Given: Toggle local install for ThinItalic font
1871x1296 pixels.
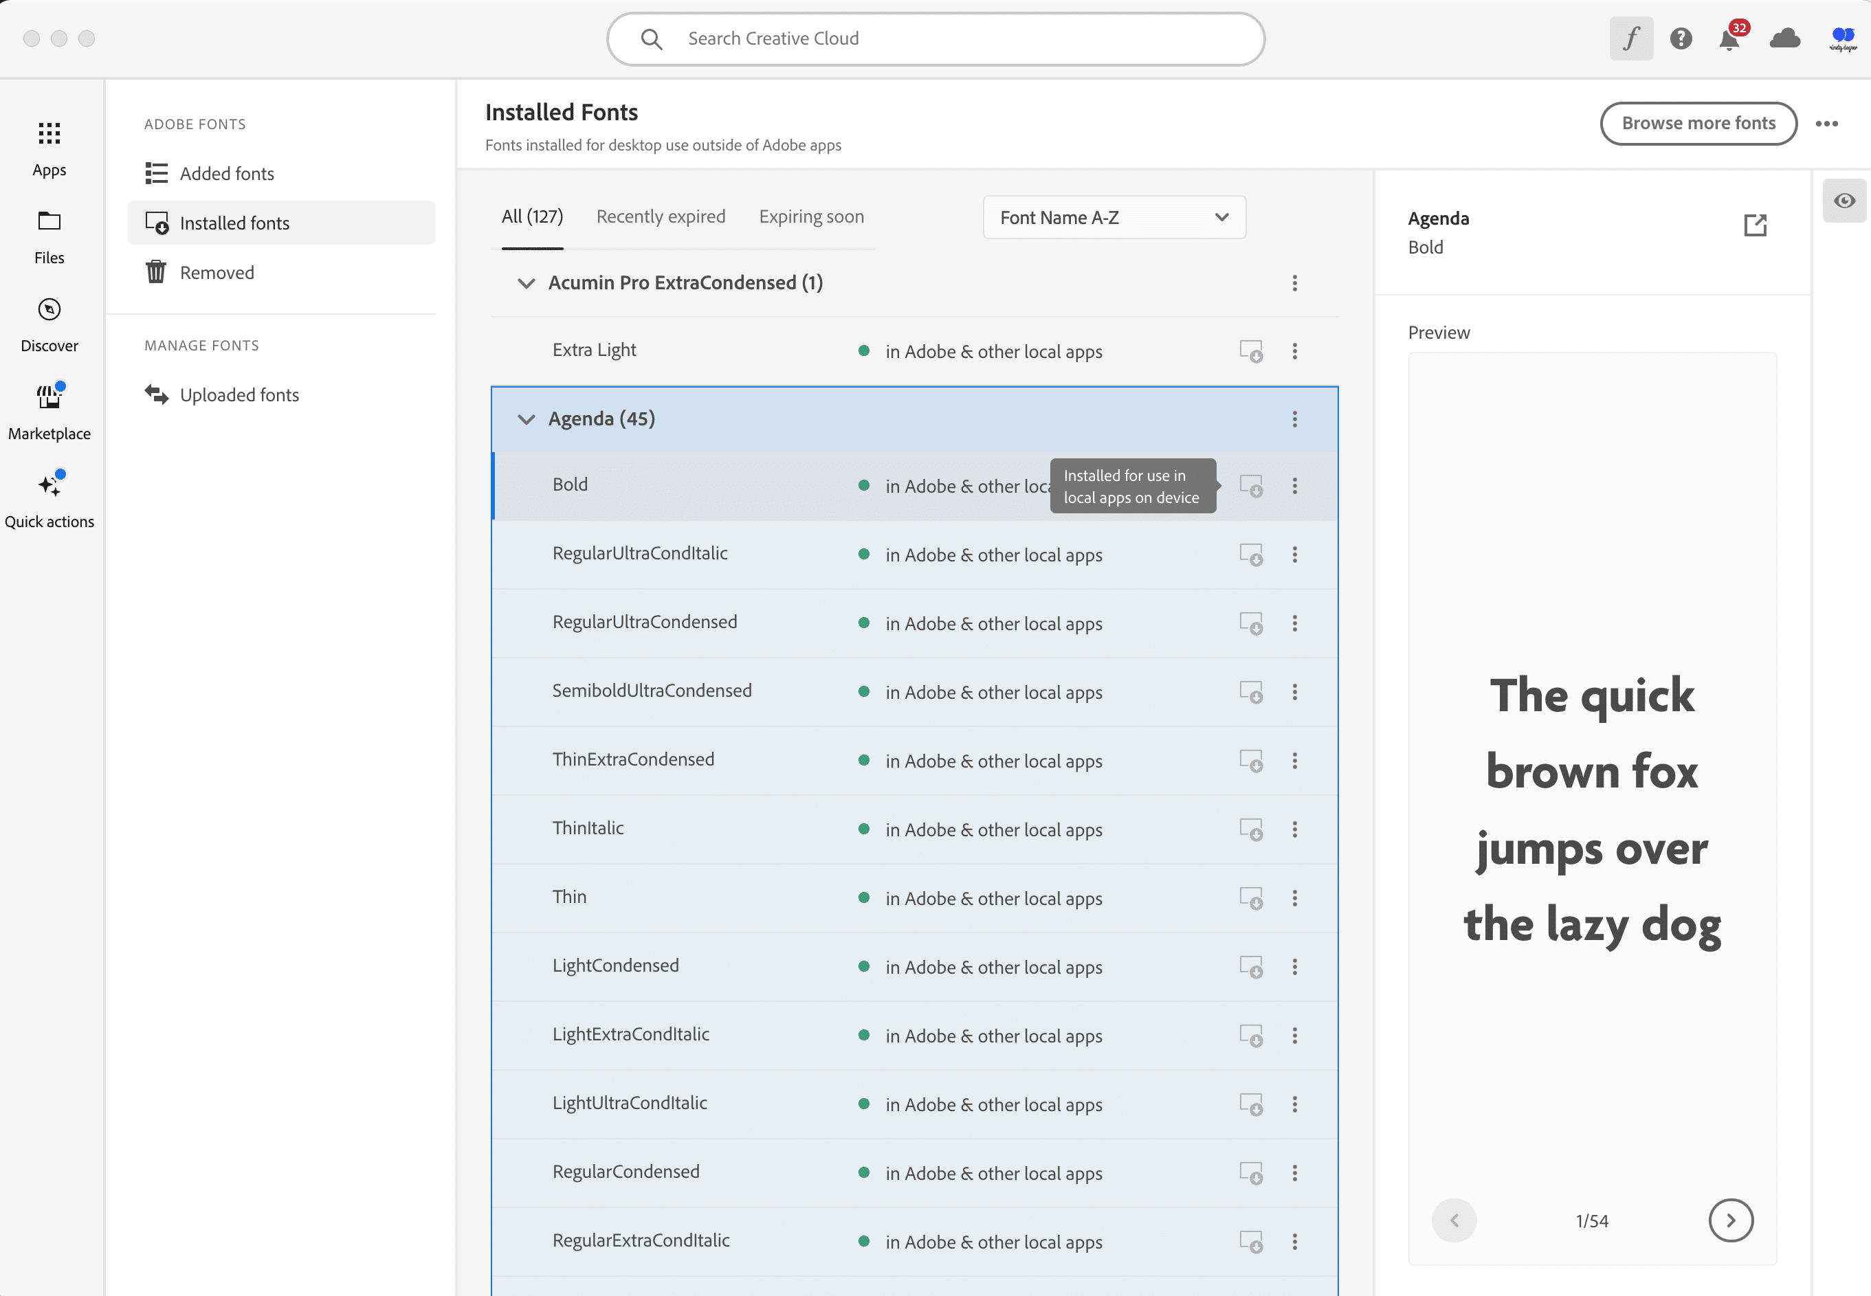Looking at the screenshot, I should 1250,829.
